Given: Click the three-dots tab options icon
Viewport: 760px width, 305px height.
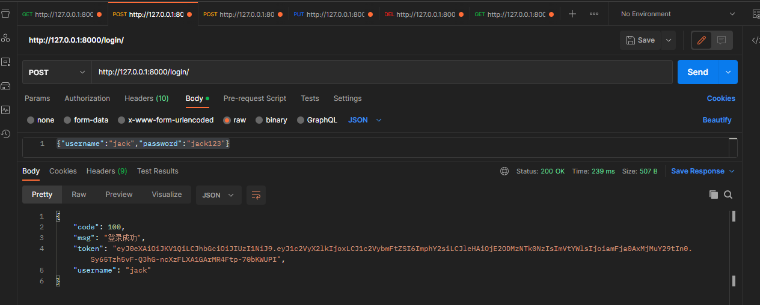Looking at the screenshot, I should (x=594, y=14).
